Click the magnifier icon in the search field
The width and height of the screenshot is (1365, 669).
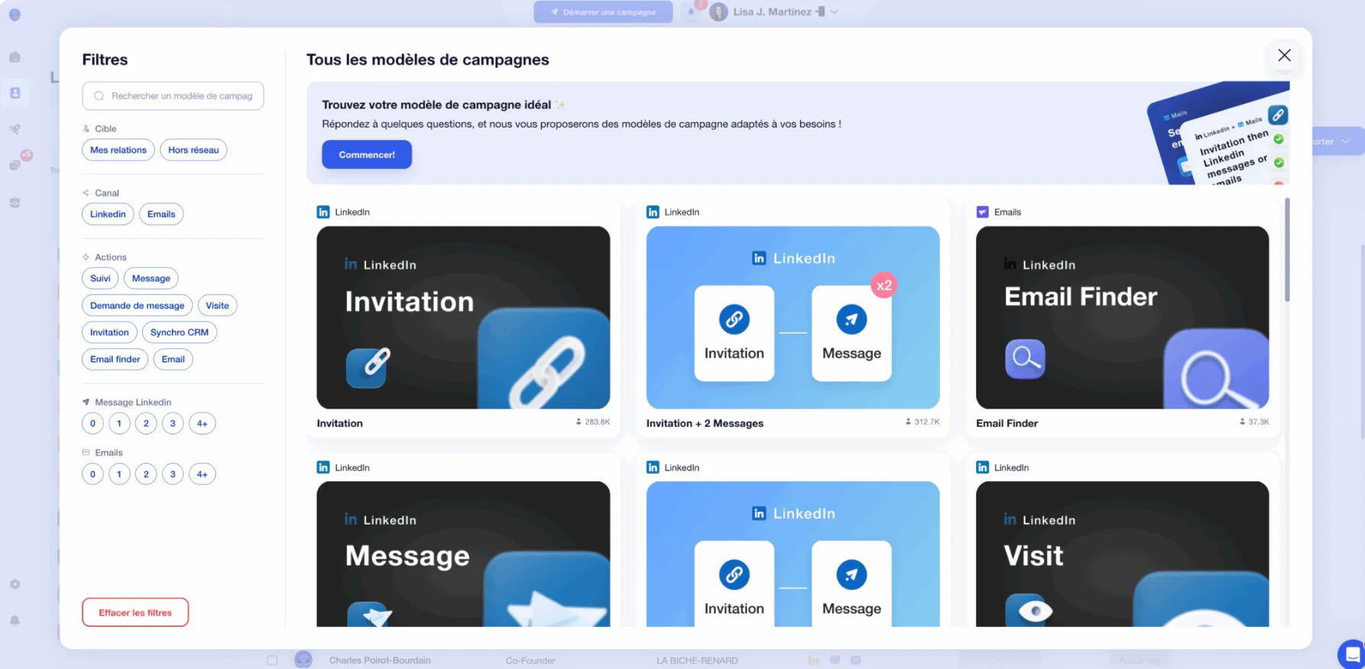click(99, 95)
